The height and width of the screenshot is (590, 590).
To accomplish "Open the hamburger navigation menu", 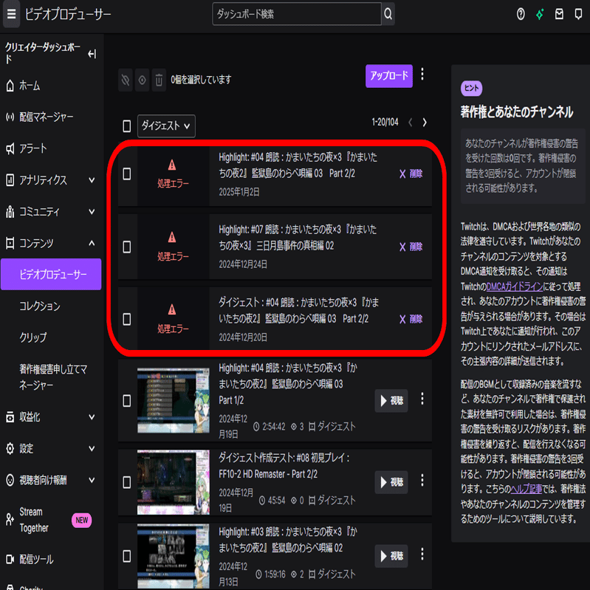I will (11, 14).
